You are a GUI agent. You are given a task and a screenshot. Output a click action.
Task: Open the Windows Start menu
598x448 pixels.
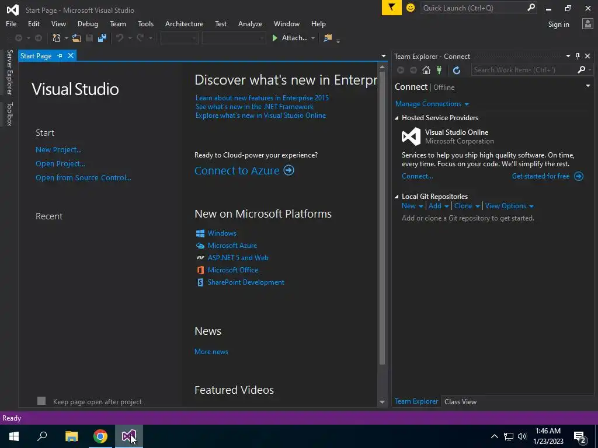pos(14,436)
